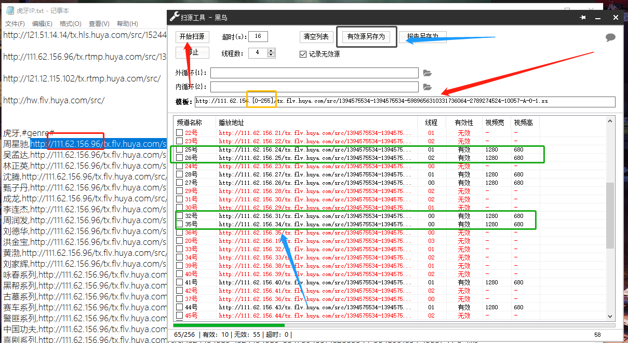Sort by 有效性 column header
This screenshot has height=343, width=628.
pyautogui.click(x=464, y=123)
